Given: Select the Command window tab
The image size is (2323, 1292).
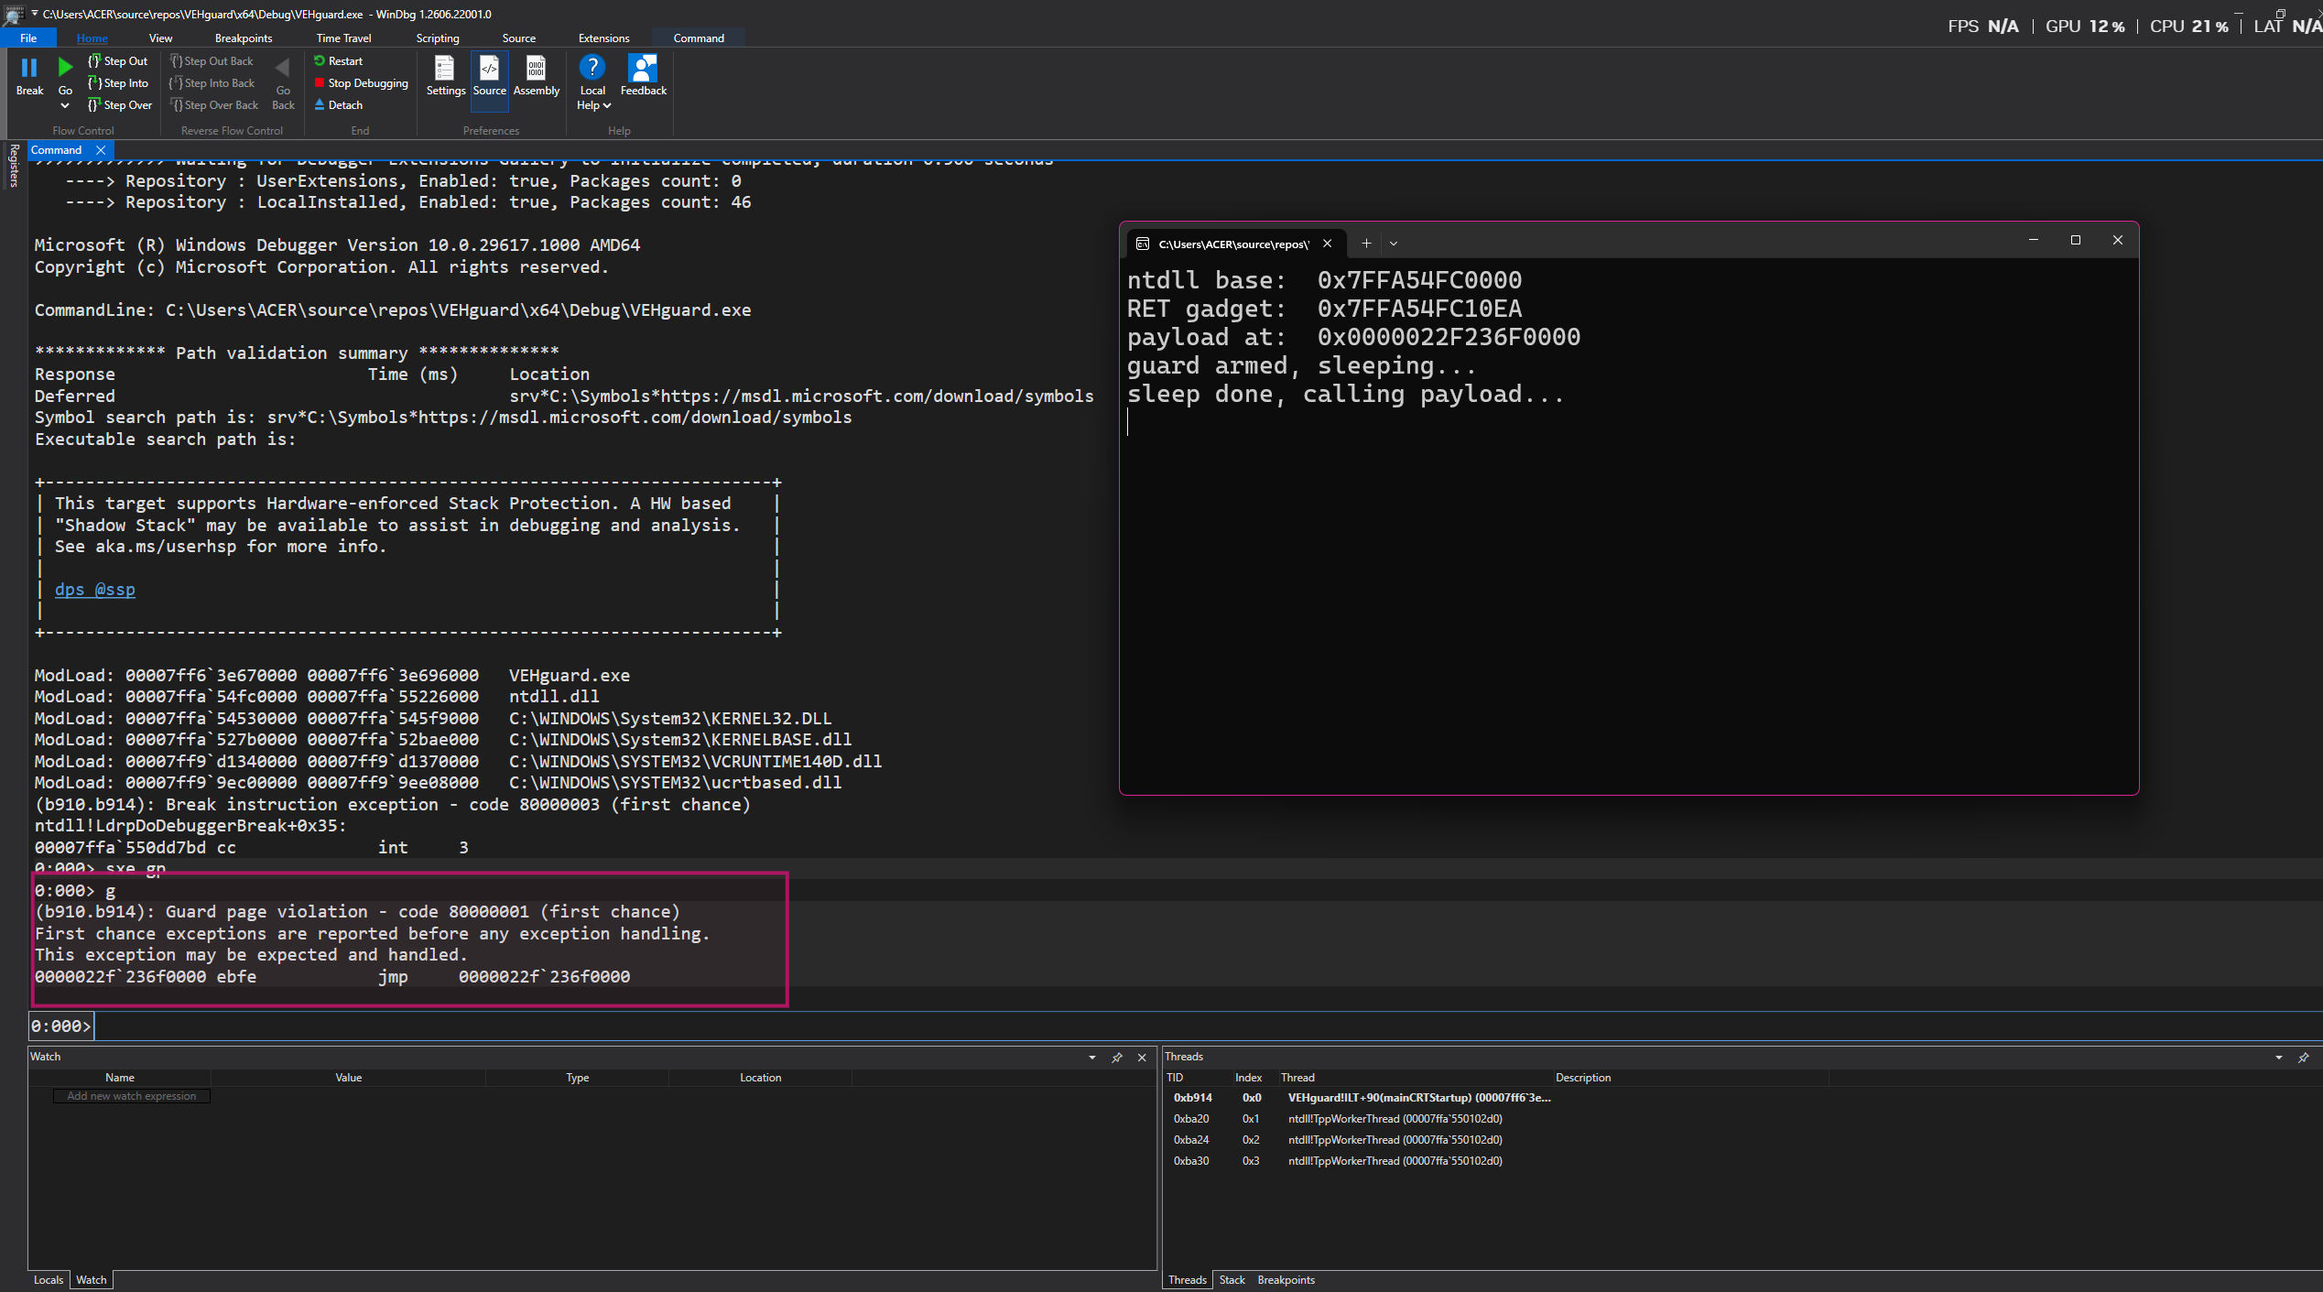Looking at the screenshot, I should tap(56, 150).
